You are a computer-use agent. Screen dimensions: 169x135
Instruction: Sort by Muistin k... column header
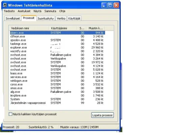click(x=95, y=28)
